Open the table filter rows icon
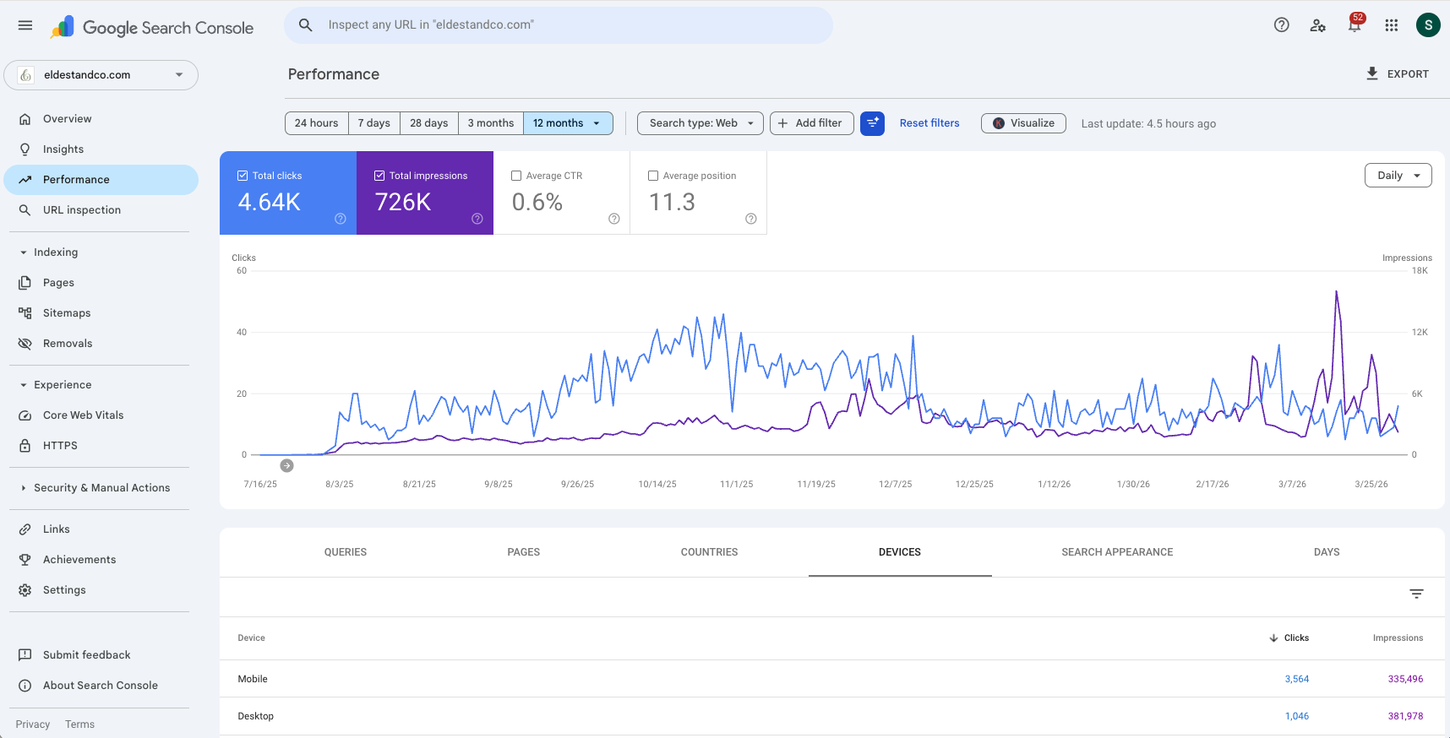 1417,594
